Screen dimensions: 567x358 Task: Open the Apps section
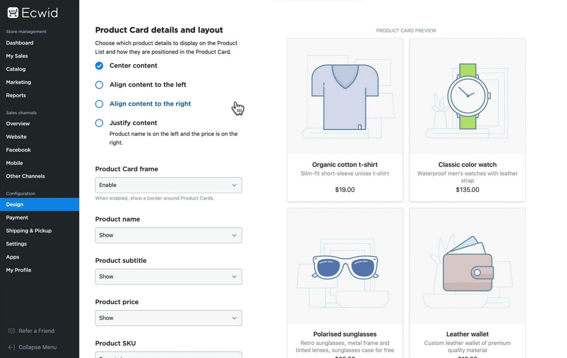pos(13,257)
